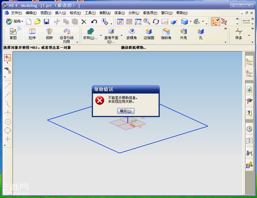Image resolution: width=257 pixels, height=198 pixels.
Task: Select the Edge Blend (边倒圆) tool
Action: [149, 34]
